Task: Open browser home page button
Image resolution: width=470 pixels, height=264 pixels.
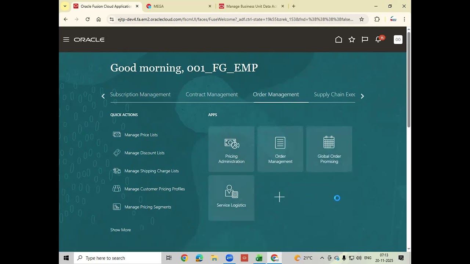Action: point(98,19)
